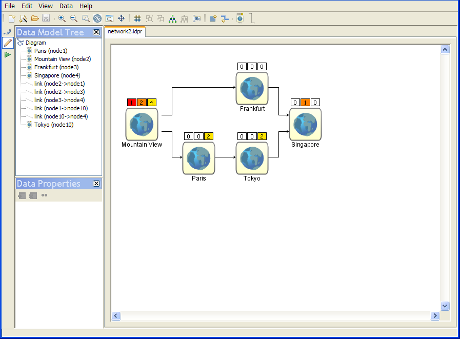Screen dimensions: 460x339
Task: Toggle the pencil edit mode button
Action: pos(8,43)
